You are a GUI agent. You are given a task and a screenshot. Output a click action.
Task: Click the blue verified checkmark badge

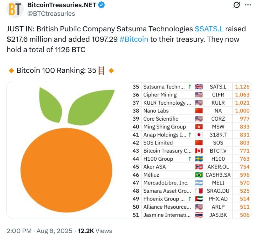point(101,5)
